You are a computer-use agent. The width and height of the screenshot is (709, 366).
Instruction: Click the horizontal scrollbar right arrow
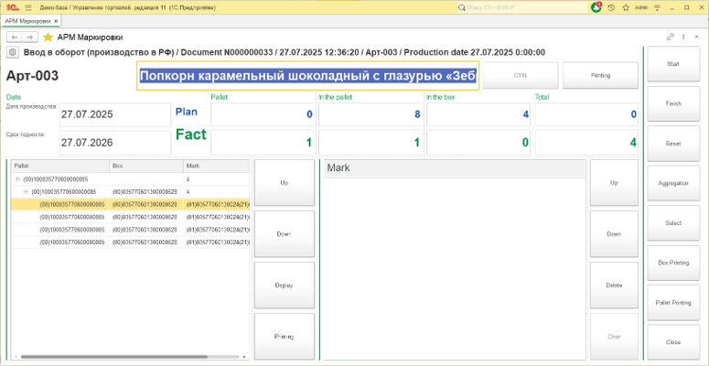pos(244,357)
